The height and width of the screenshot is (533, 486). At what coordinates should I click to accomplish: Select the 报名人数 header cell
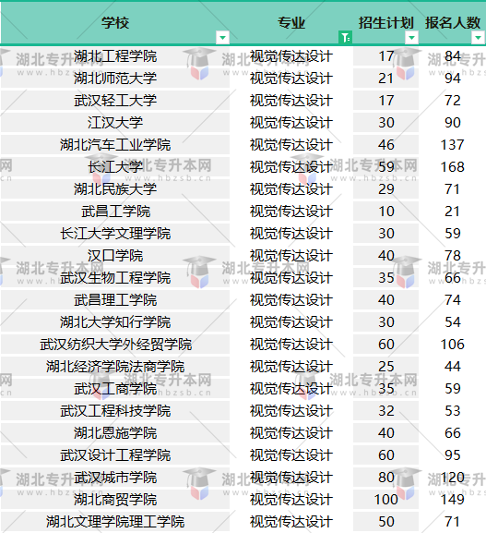point(453,23)
